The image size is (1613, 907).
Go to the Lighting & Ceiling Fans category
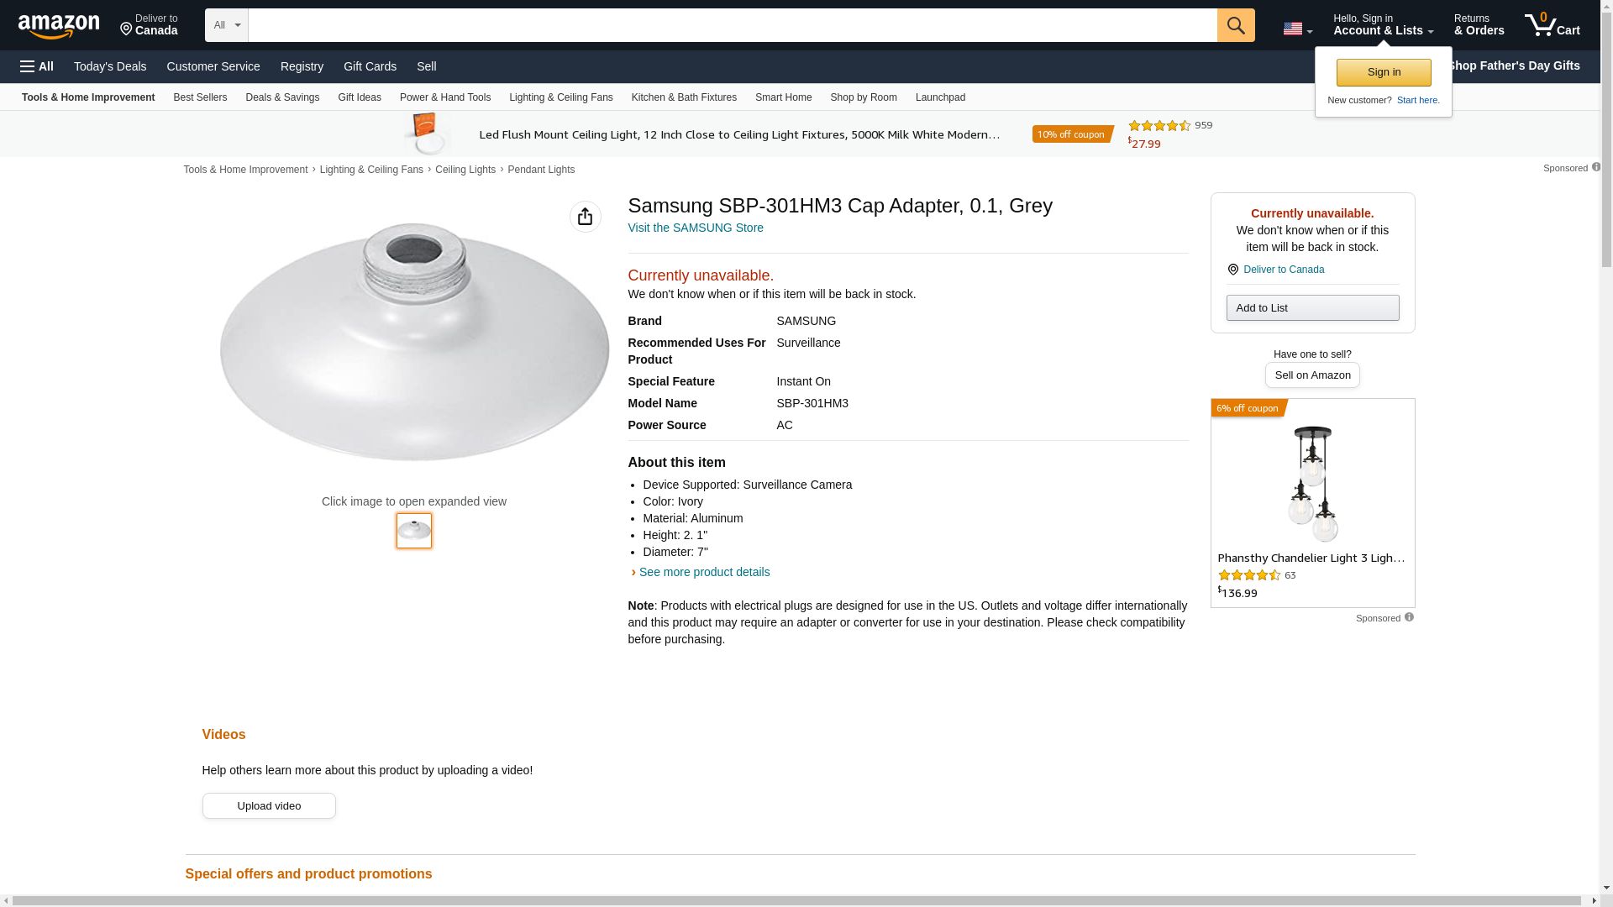point(560,97)
